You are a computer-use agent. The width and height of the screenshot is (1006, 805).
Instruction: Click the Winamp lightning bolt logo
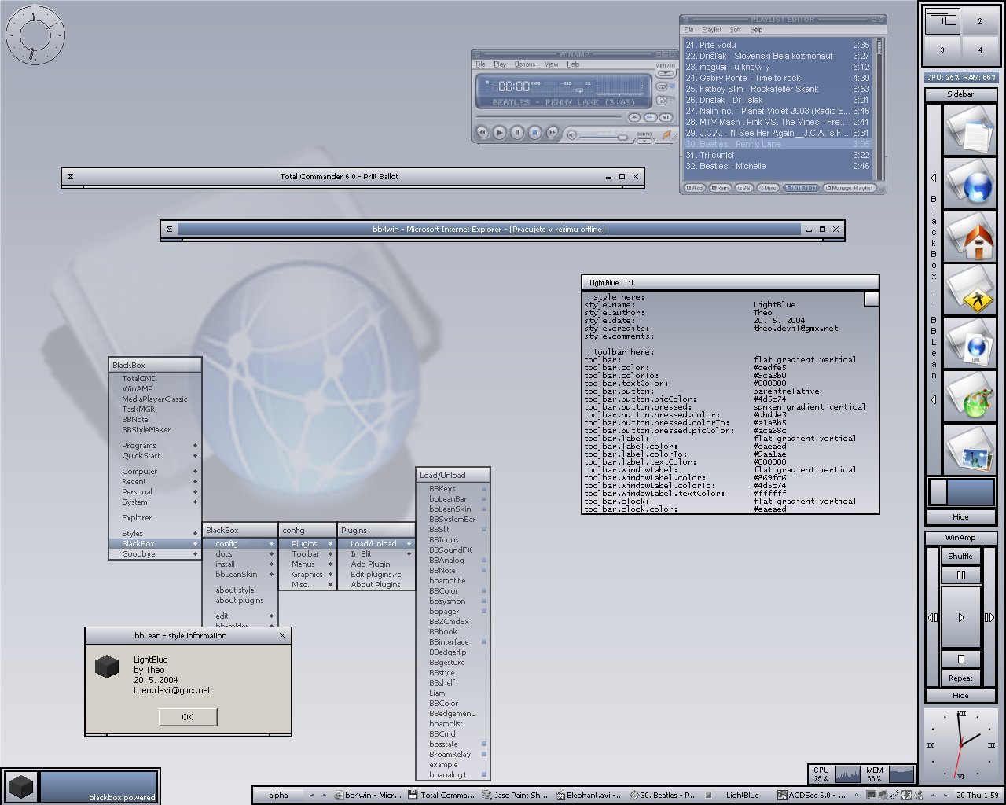tap(666, 135)
